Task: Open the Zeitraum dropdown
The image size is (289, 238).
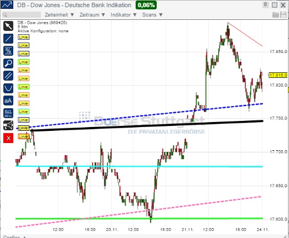Action: pyautogui.click(x=92, y=15)
